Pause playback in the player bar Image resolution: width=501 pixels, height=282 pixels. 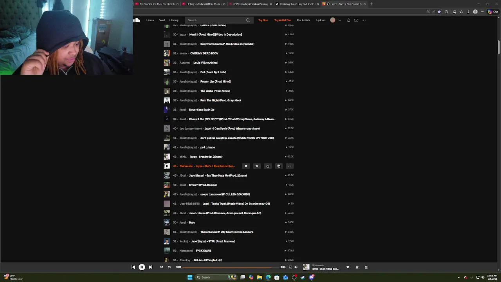click(x=142, y=267)
